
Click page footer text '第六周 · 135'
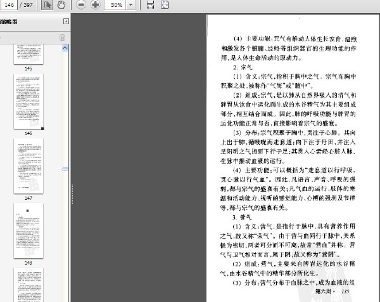point(332,291)
